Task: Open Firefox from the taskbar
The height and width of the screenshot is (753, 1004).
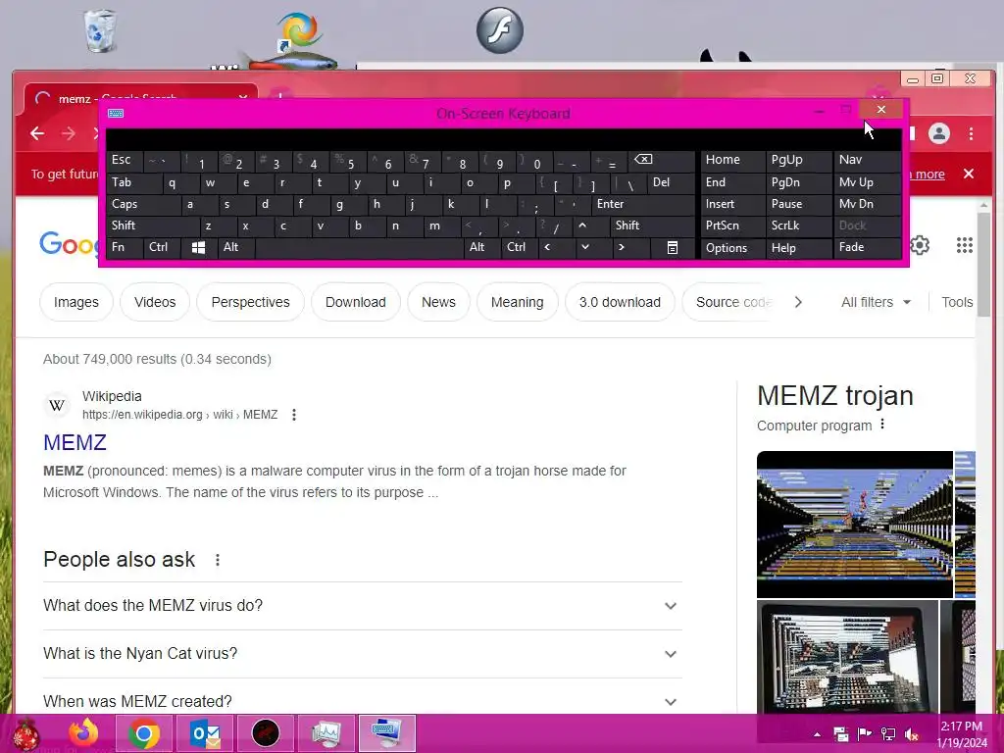Action: tap(84, 733)
